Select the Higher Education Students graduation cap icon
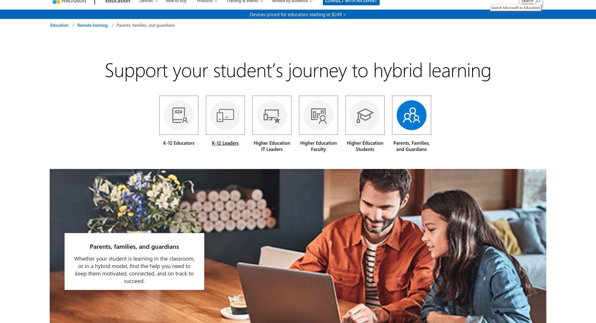Screen dimensions: 596x323 click(365, 115)
